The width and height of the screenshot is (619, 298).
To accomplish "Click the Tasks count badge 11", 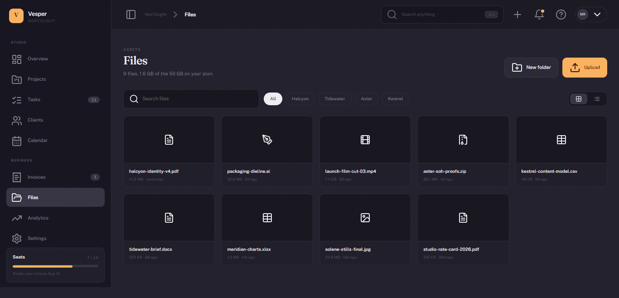I will pyautogui.click(x=94, y=100).
